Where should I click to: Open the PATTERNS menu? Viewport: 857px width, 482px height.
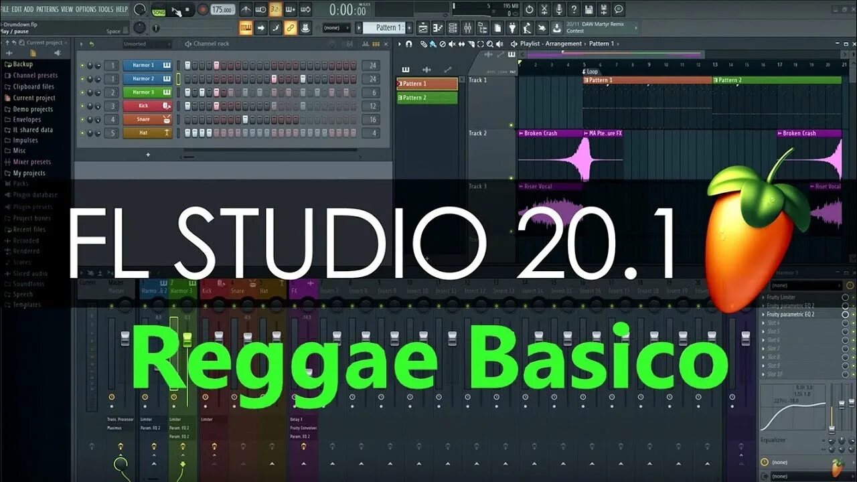pos(48,9)
